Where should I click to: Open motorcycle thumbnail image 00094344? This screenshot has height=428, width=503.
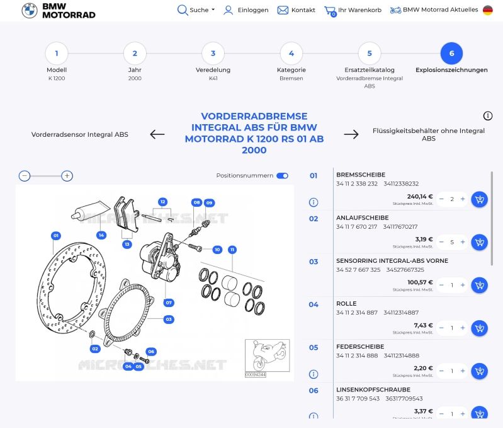[267, 357]
